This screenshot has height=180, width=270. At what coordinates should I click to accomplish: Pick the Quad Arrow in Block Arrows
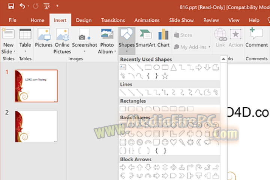tap(173, 167)
